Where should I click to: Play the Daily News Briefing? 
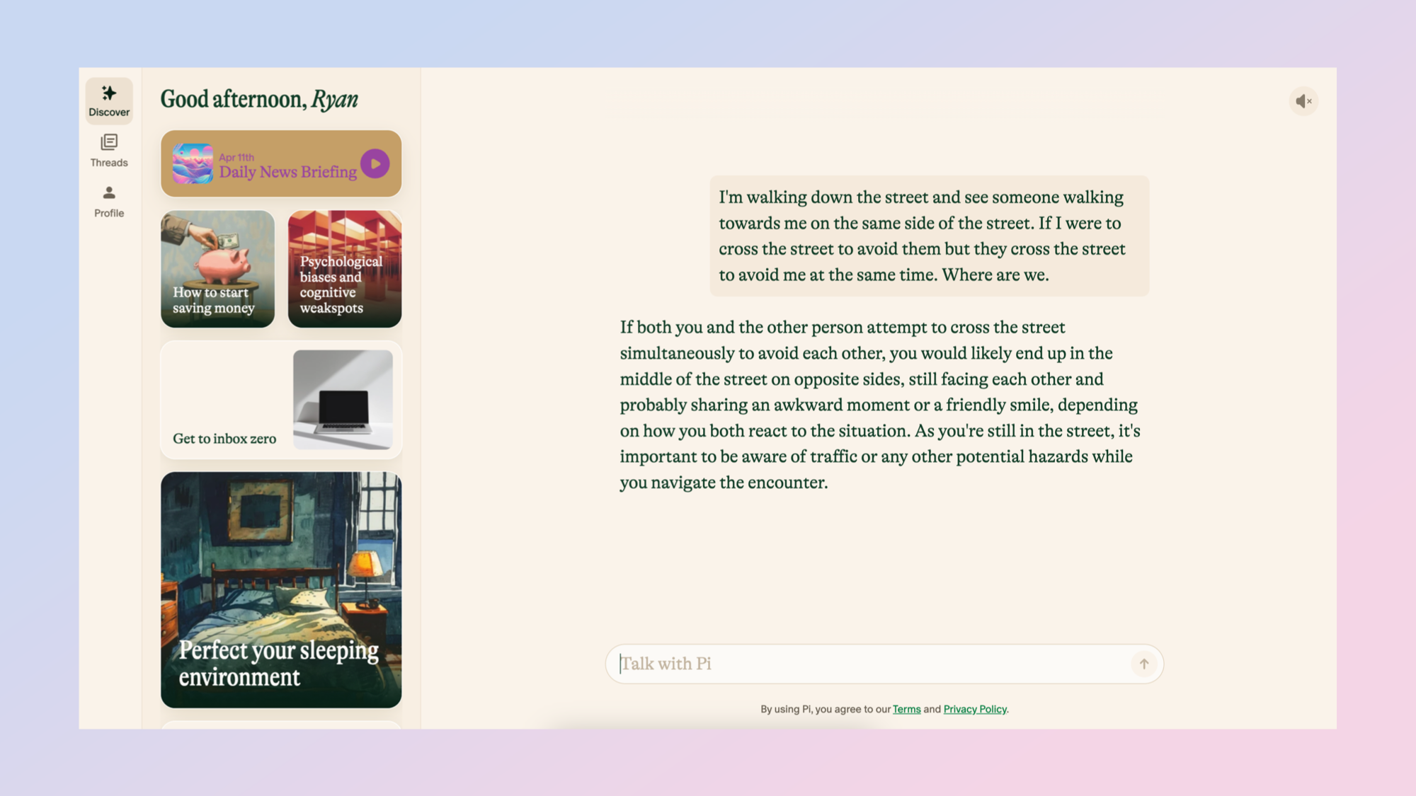(x=375, y=163)
